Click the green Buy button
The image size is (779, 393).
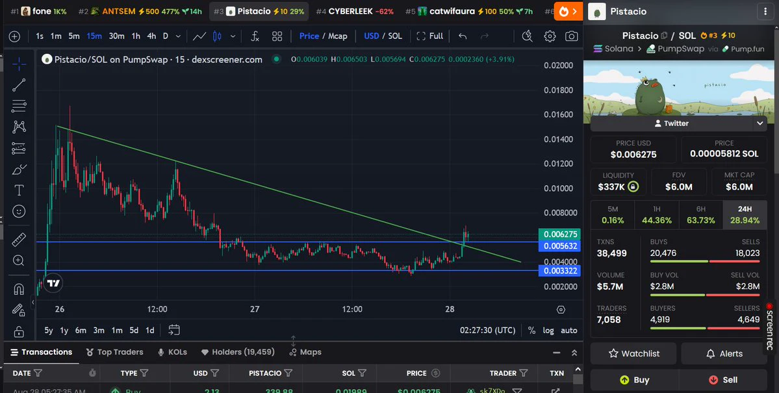tap(633, 380)
